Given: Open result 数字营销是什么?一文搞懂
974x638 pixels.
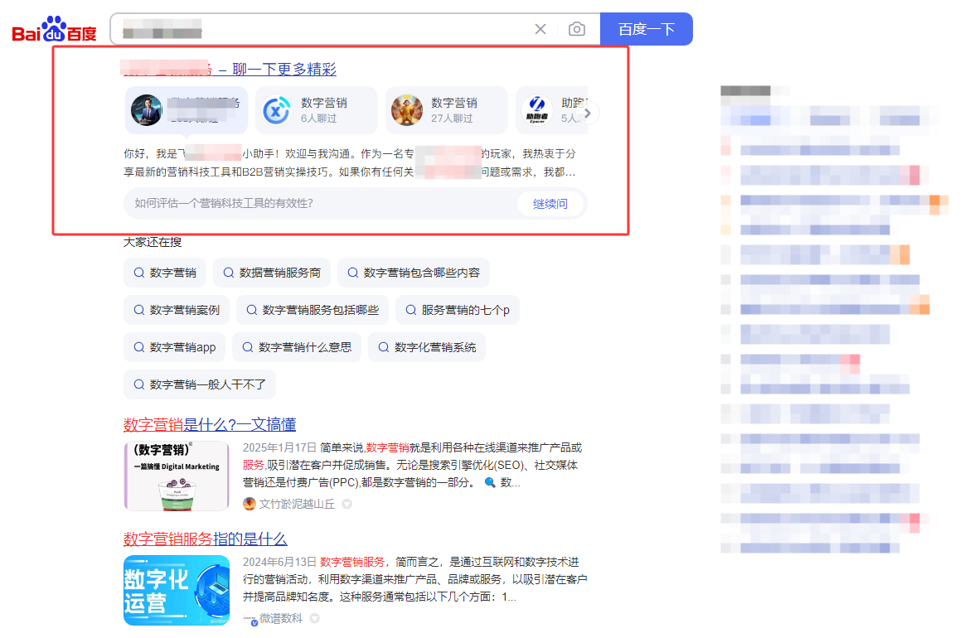Looking at the screenshot, I should click(210, 424).
